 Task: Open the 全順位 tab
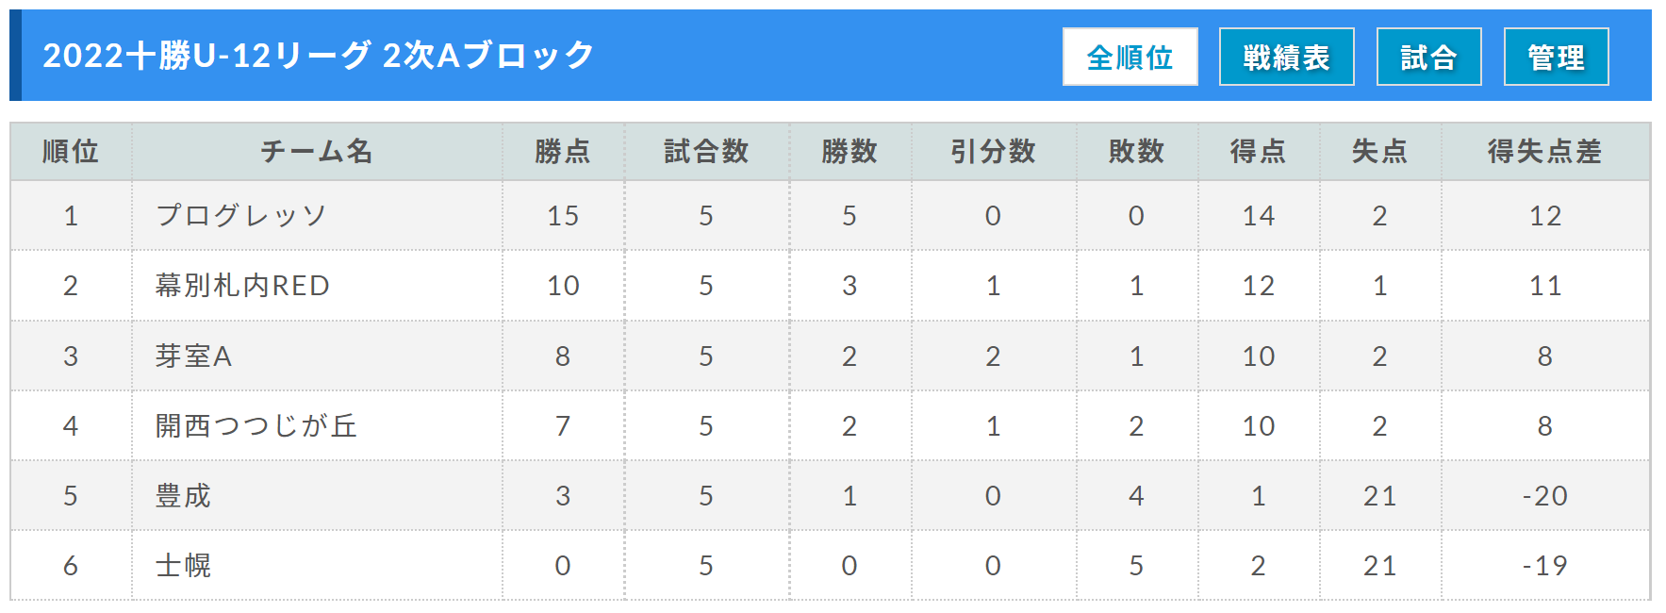pos(1130,57)
